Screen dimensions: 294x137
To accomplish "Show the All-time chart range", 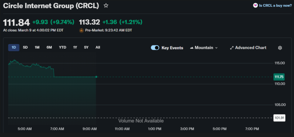I will point(98,47).
